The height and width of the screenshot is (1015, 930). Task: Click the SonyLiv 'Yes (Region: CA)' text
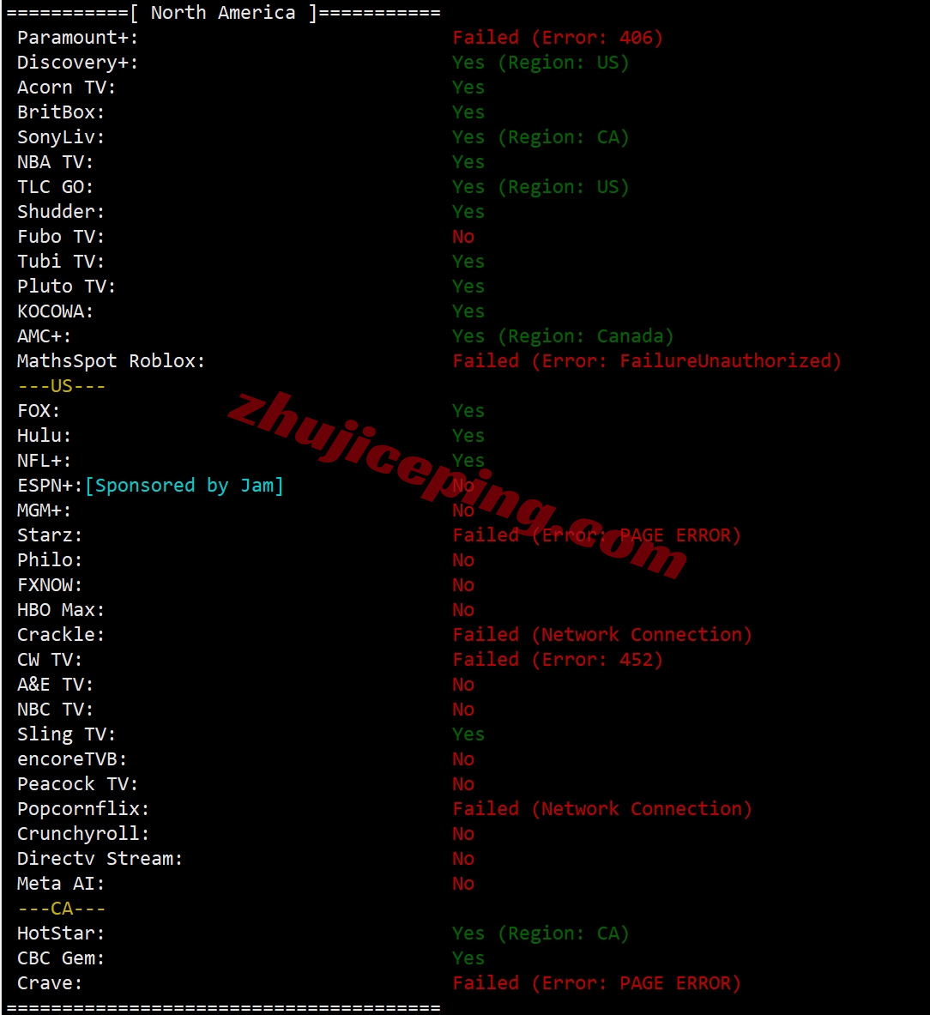(540, 137)
